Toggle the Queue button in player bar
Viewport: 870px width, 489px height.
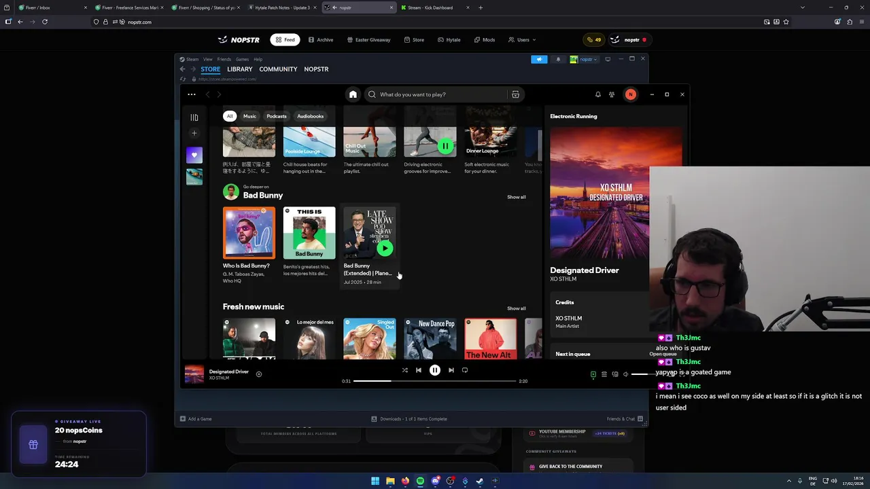point(604,374)
